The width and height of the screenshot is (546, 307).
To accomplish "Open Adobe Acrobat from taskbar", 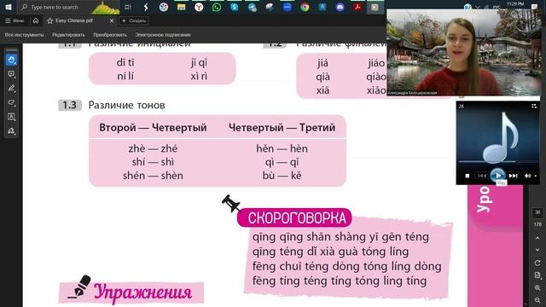I will pos(357,7).
